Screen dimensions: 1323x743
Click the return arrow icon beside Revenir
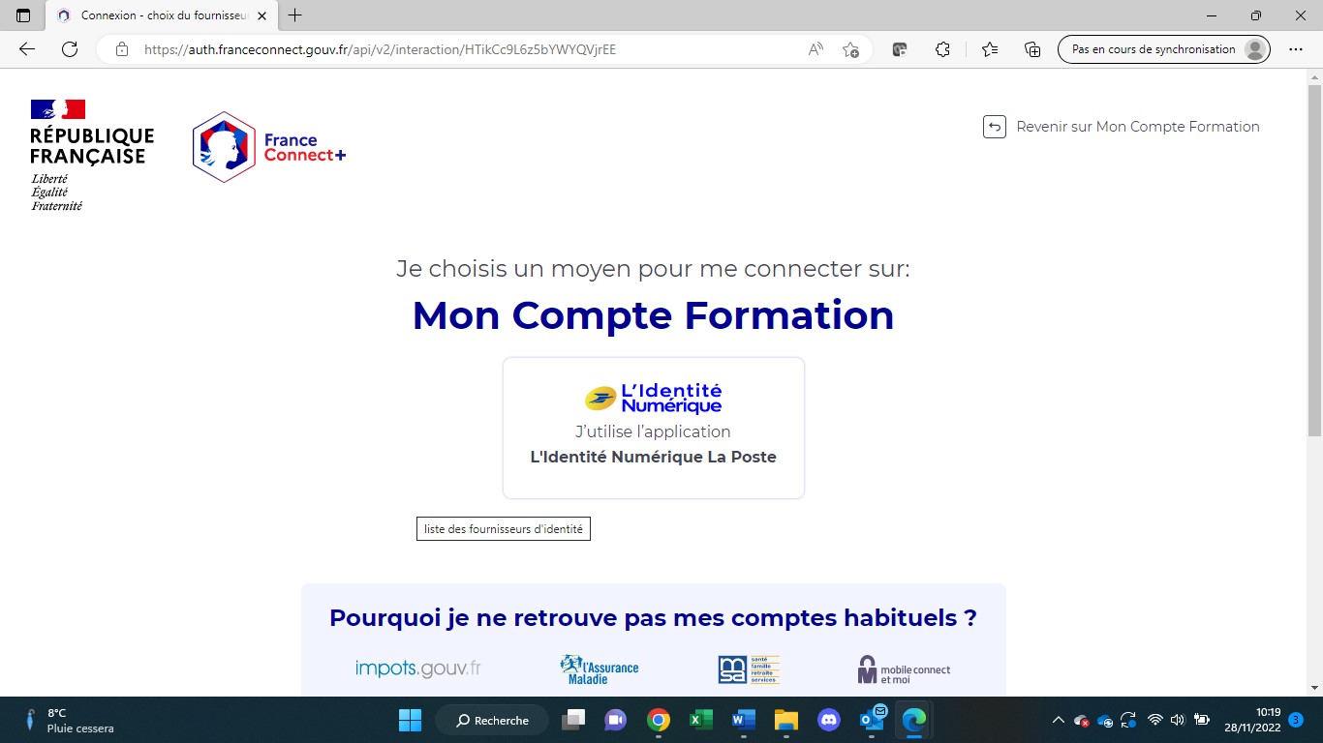coord(995,127)
